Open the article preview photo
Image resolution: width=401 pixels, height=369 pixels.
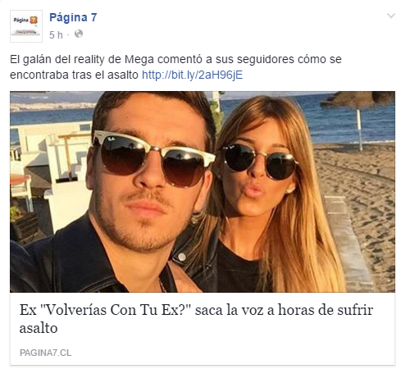coord(203,192)
